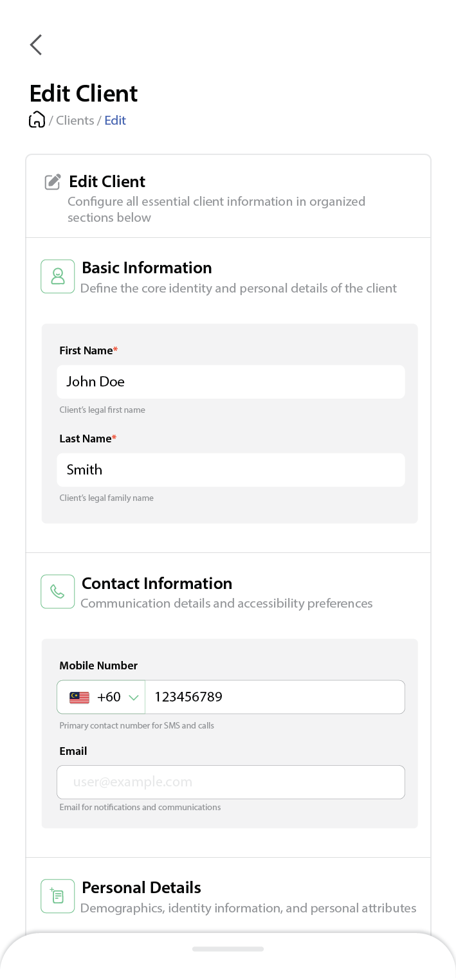
Task: Click the Edit Client pencil icon
Action: (x=53, y=182)
